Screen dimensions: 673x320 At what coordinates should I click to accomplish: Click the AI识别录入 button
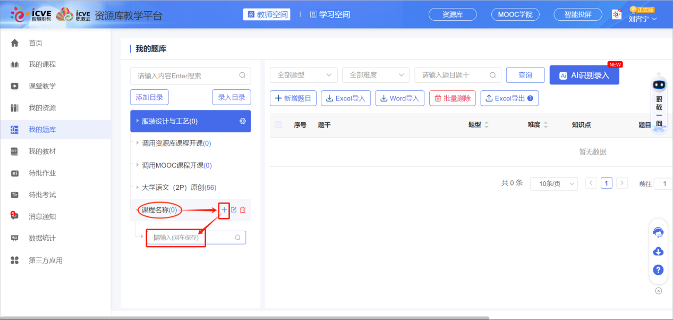pyautogui.click(x=584, y=75)
